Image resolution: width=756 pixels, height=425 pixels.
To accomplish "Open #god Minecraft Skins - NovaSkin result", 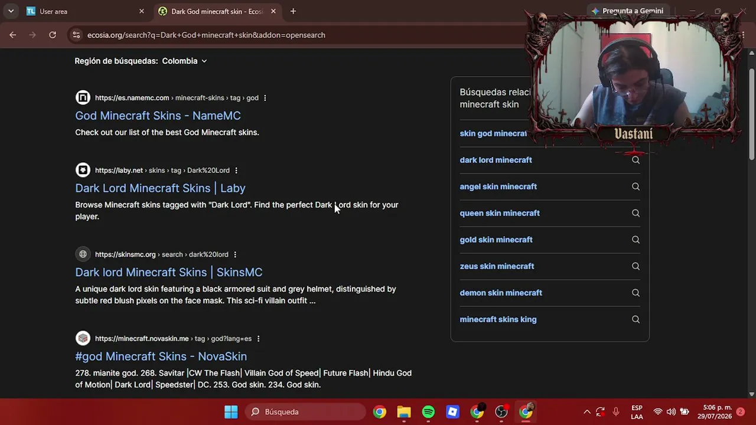I will [161, 357].
